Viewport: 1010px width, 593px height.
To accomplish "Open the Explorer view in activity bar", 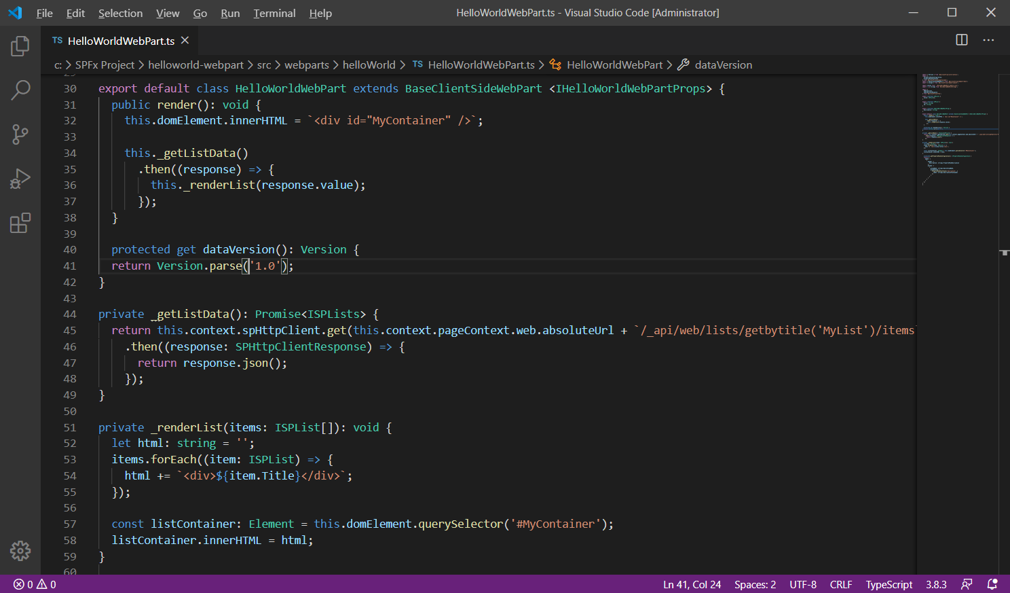I will click(20, 46).
